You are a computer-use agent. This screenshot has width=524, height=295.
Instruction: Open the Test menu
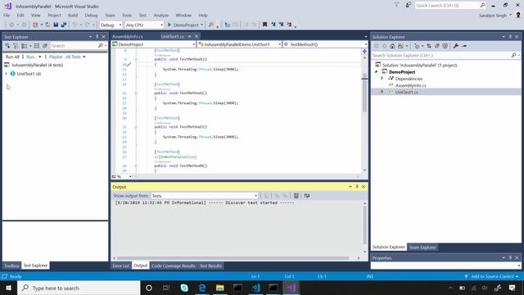coord(142,15)
